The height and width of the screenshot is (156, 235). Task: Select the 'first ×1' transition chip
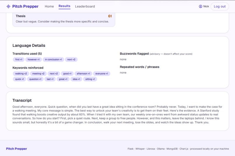(x=19, y=60)
